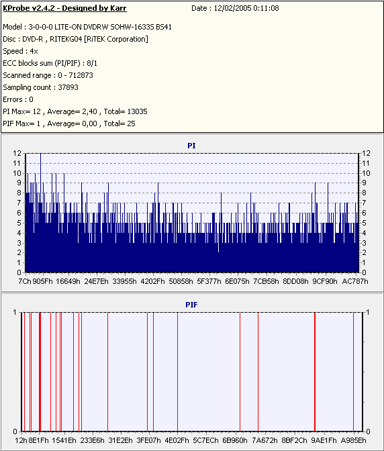Click the PIF red bar near 7A672h
The image size is (384, 451).
(258, 372)
